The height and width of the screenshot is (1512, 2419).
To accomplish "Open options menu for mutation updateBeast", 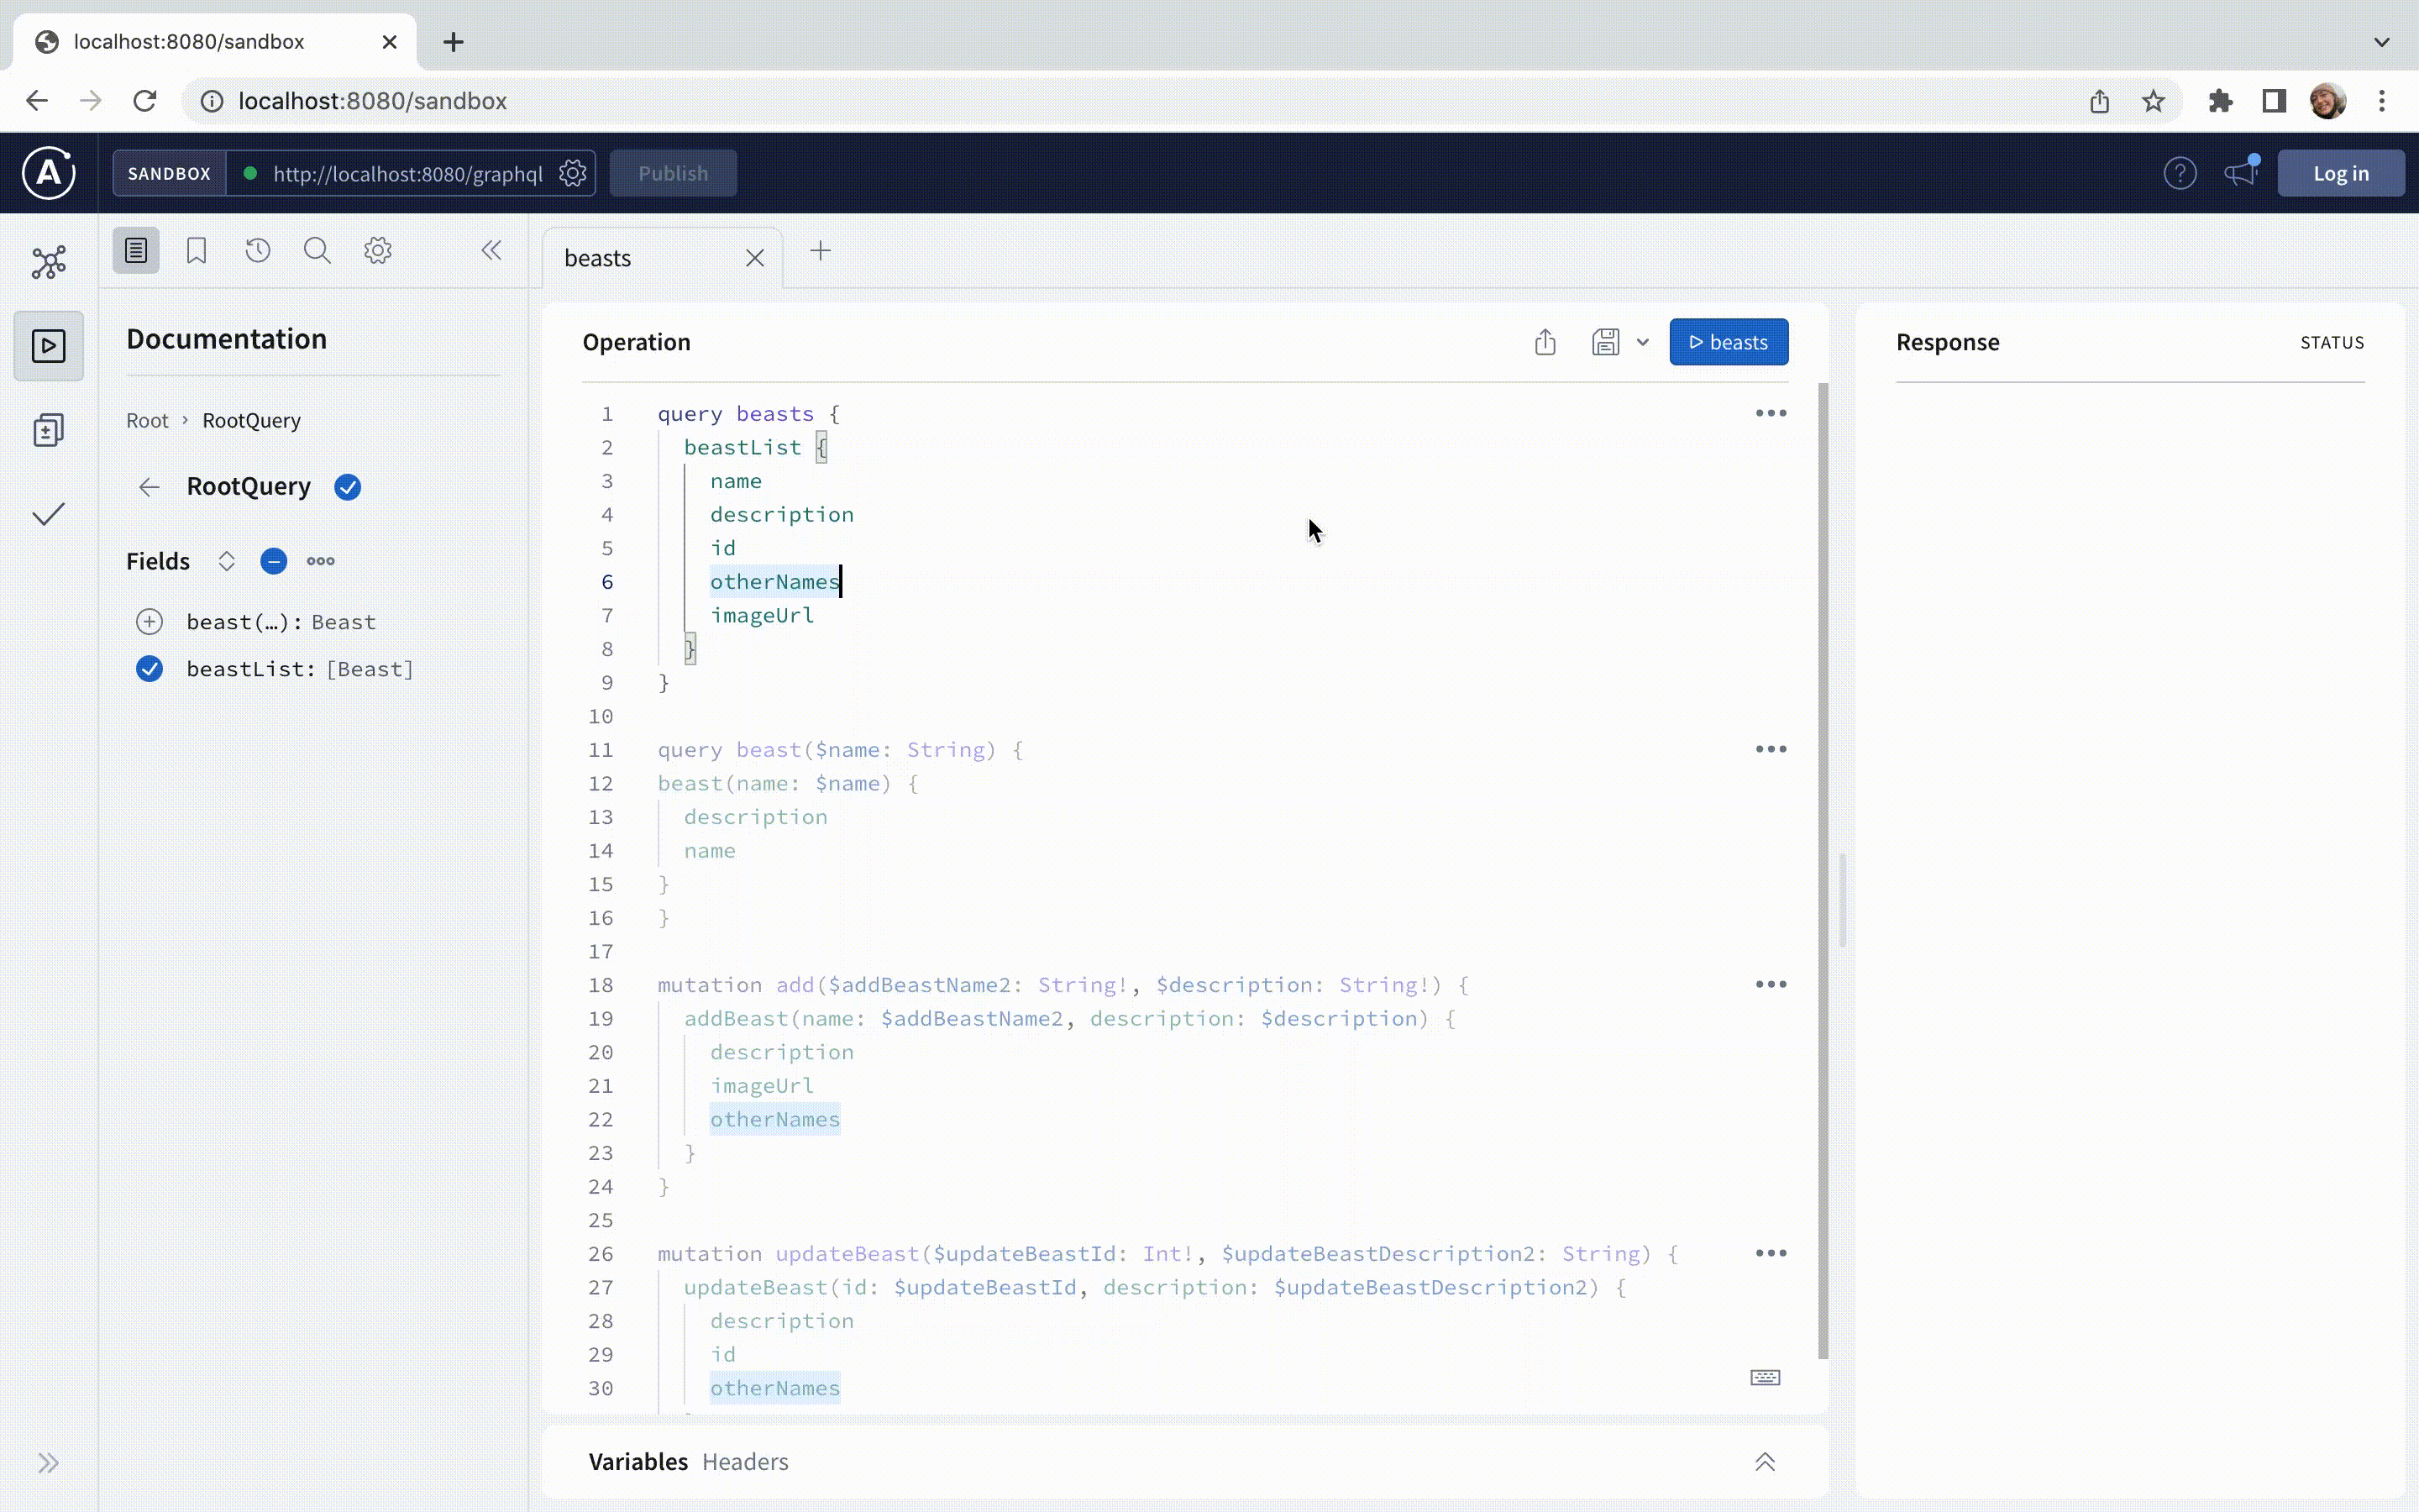I will coord(1771,1253).
